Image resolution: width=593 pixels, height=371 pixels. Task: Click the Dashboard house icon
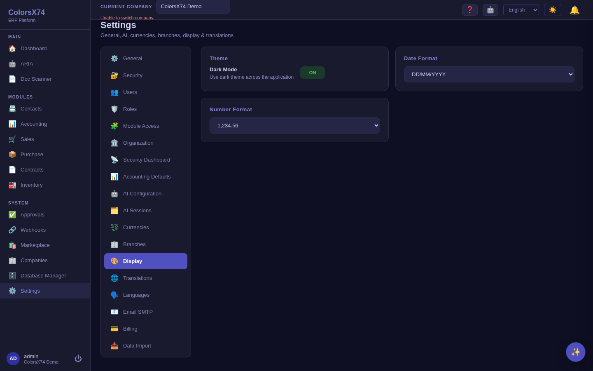coord(12,49)
